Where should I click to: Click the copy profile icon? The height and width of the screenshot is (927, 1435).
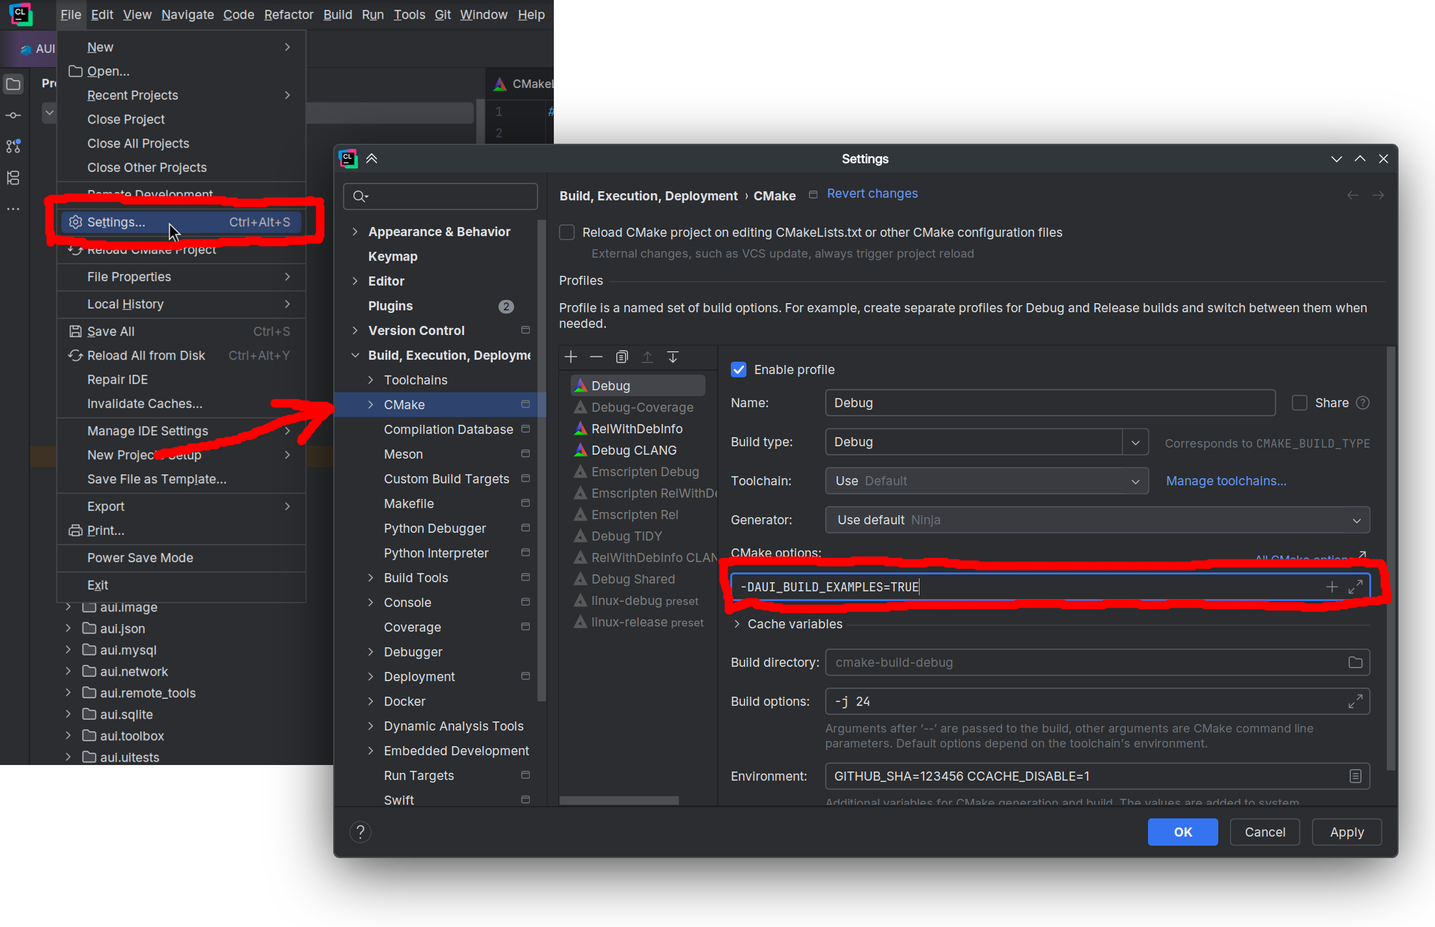622,357
